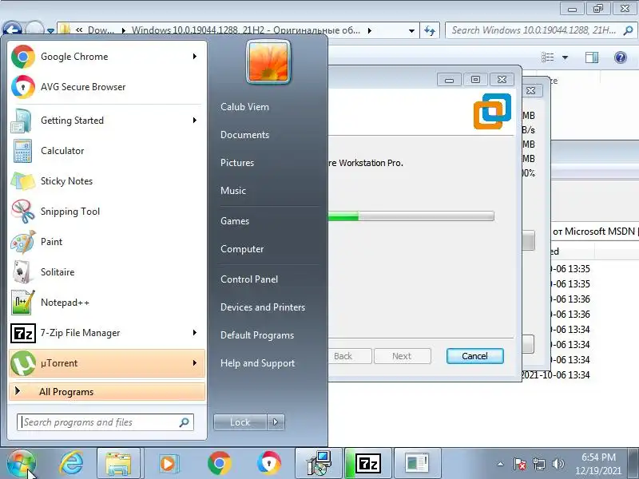Switch to the VMware installer taskbar button
639x479 pixels.
coord(319,464)
